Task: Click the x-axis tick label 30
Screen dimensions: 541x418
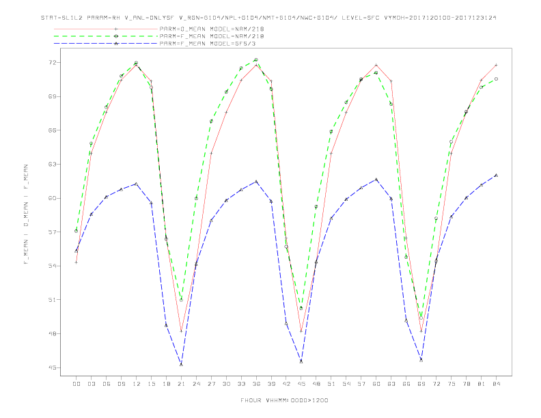Action: click(x=226, y=384)
